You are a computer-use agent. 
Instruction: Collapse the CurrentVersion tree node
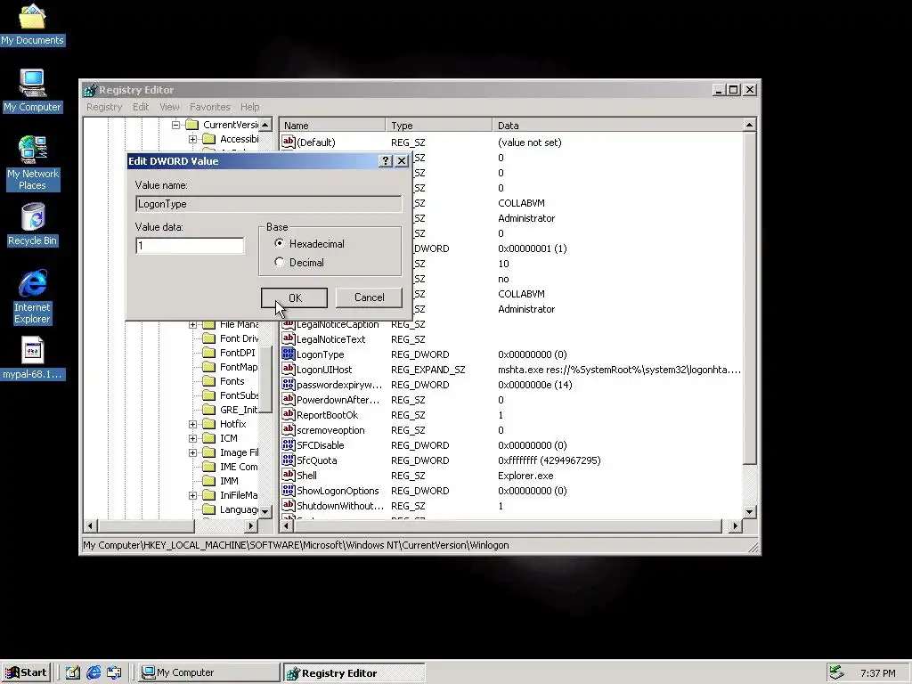pyautogui.click(x=175, y=125)
